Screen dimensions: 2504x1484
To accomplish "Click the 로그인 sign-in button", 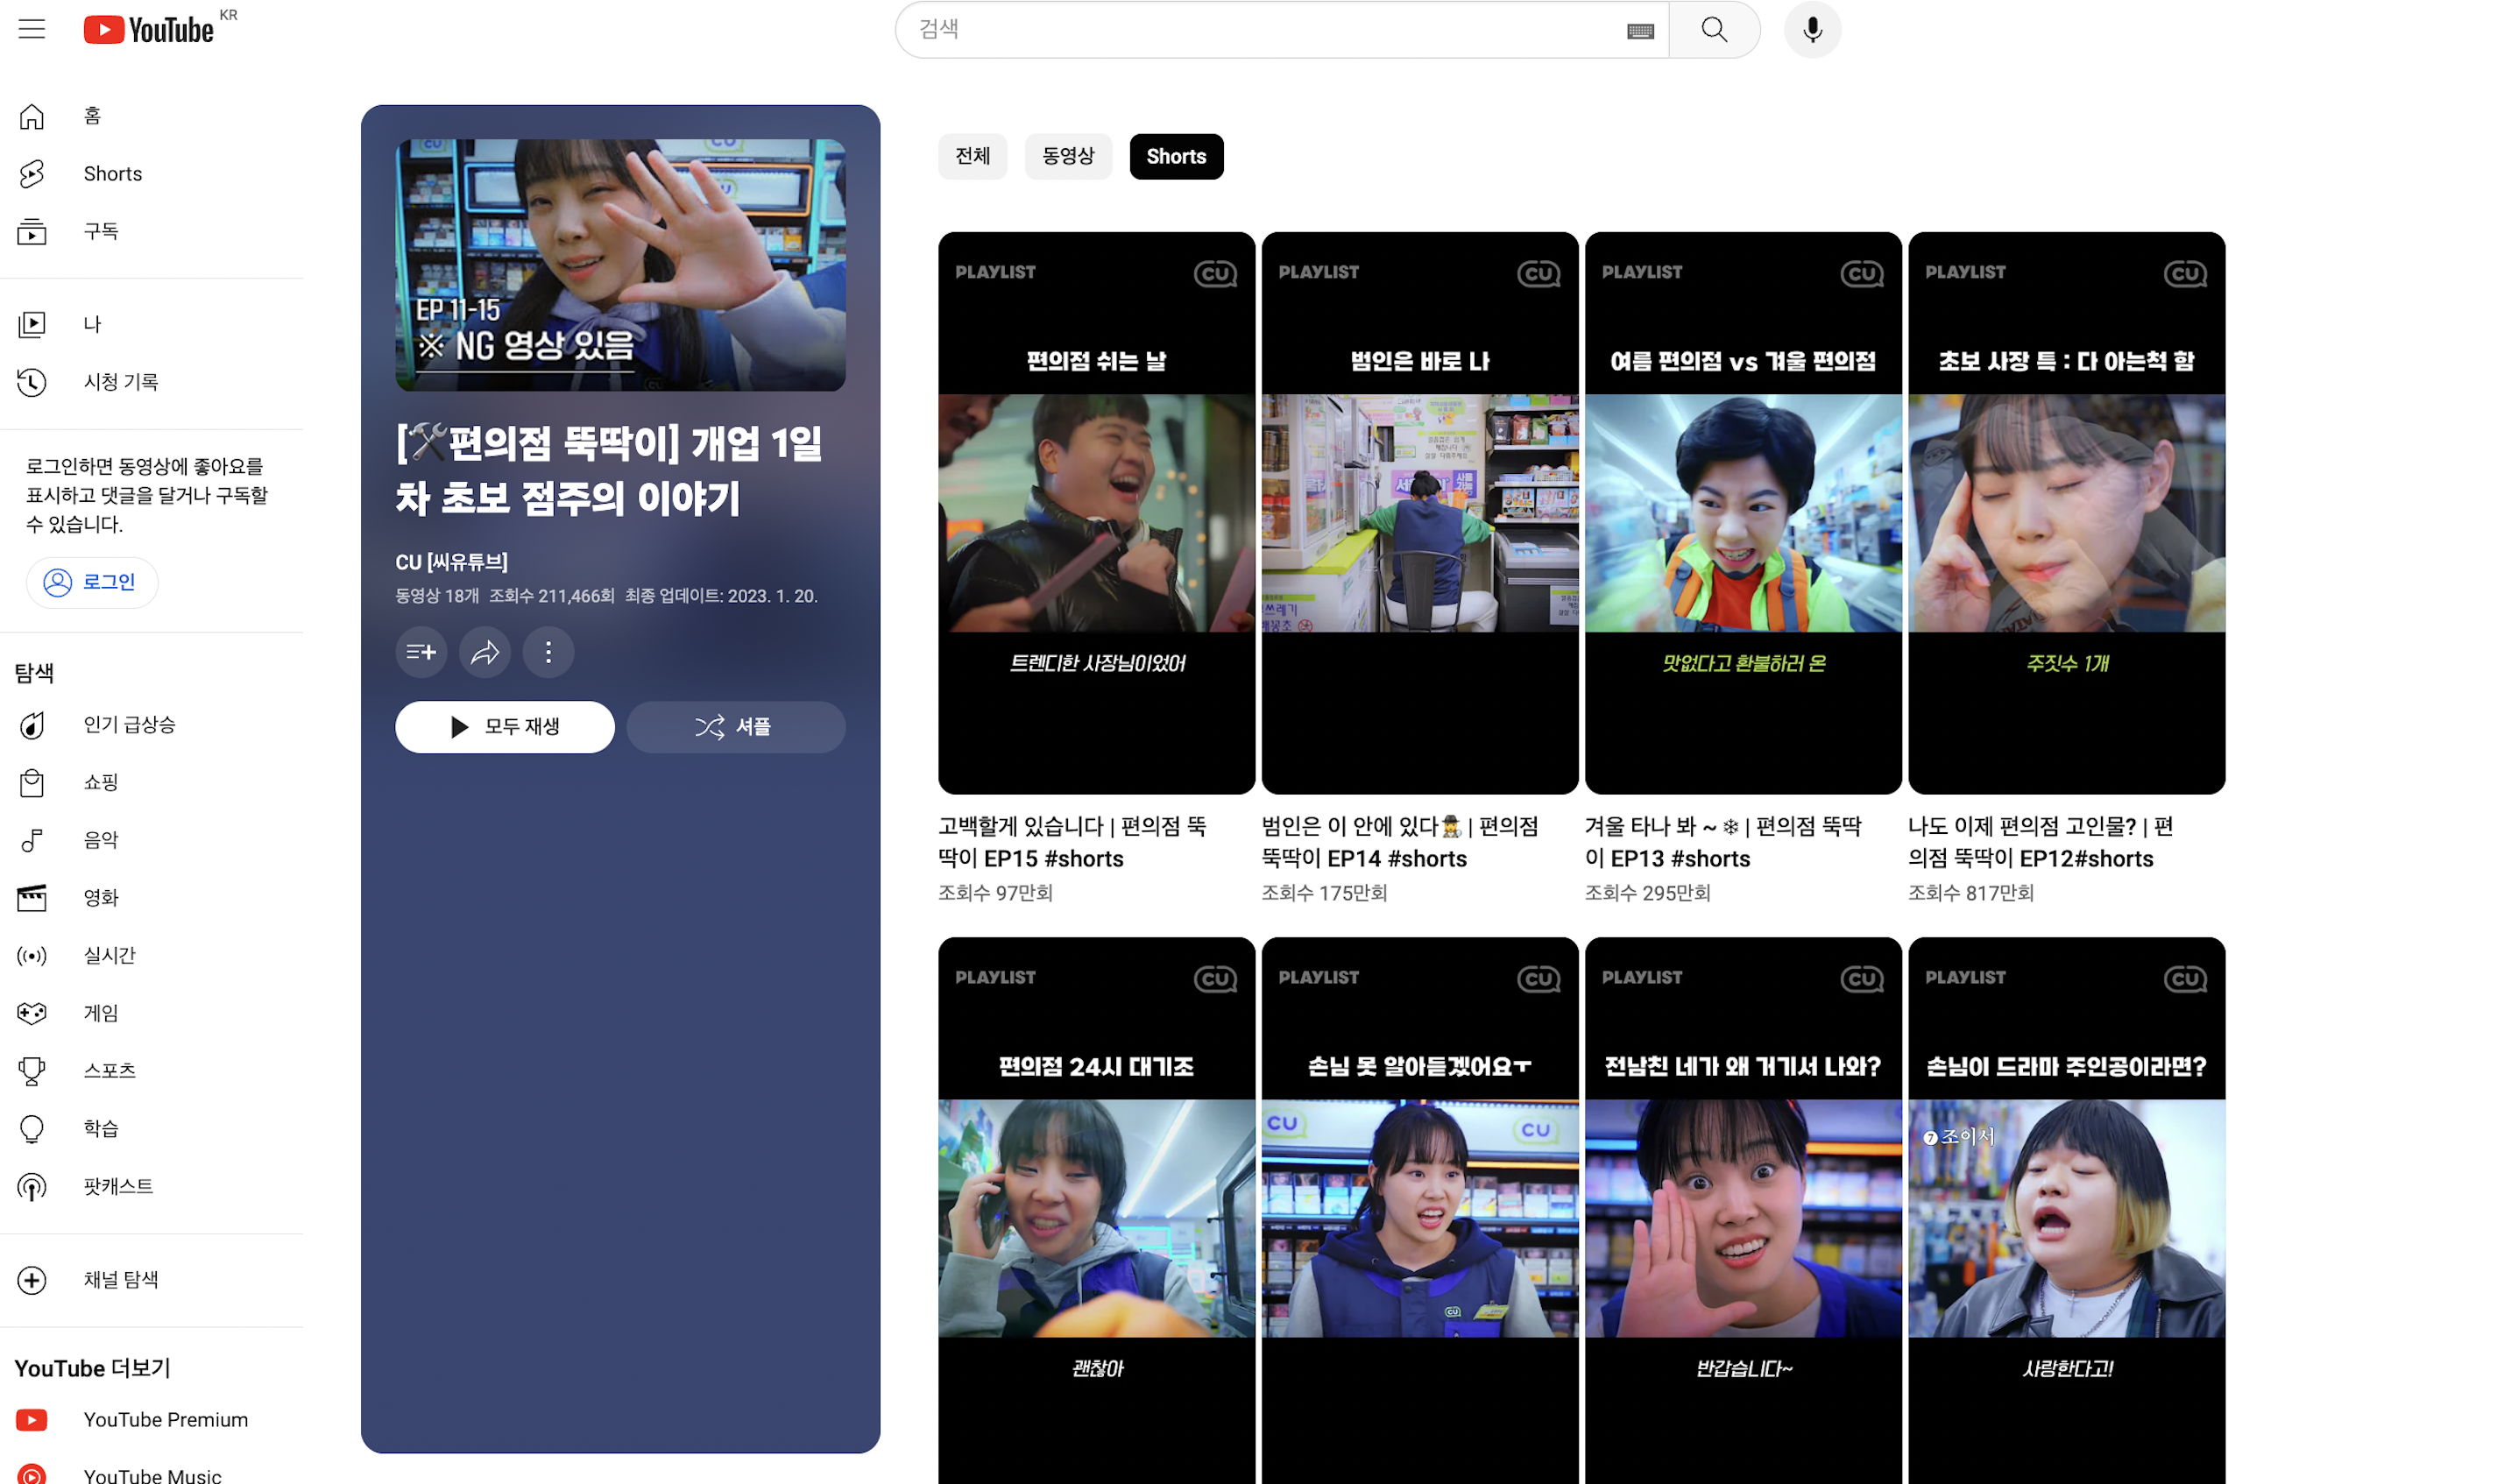I will coord(92,582).
